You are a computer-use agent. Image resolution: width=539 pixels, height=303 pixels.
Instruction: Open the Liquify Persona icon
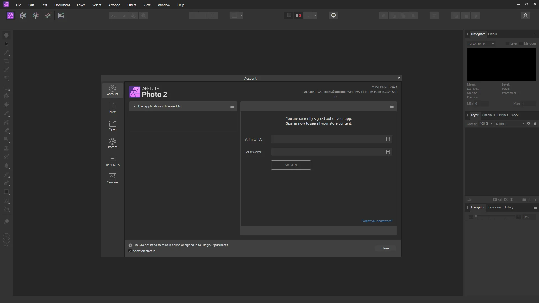23,15
